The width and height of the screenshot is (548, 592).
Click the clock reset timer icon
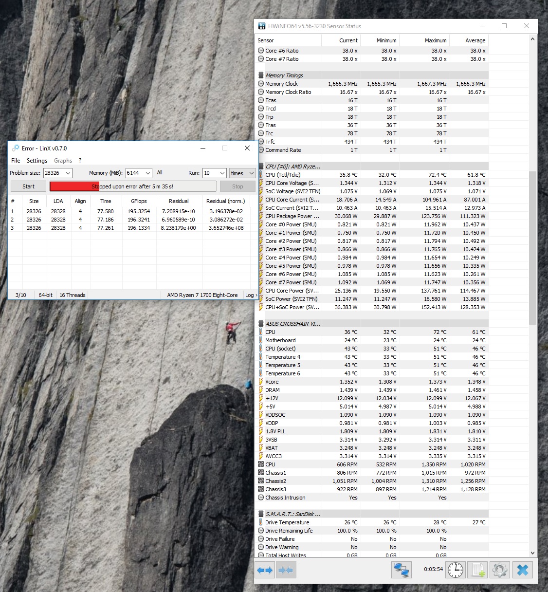[456, 570]
